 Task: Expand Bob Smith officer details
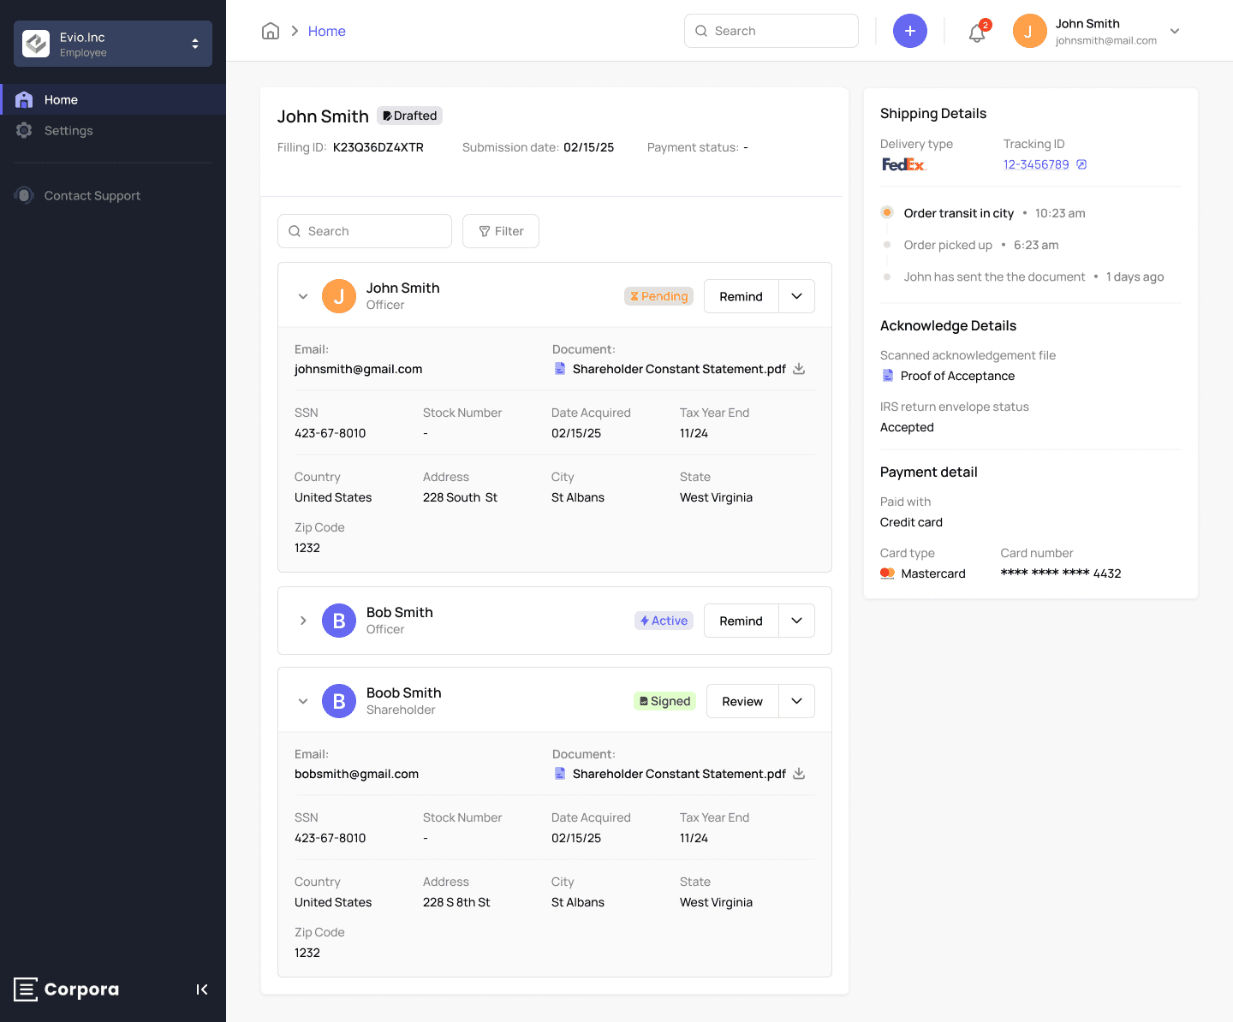click(x=303, y=621)
